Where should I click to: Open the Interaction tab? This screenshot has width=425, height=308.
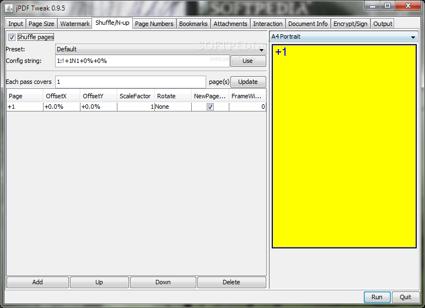(268, 24)
